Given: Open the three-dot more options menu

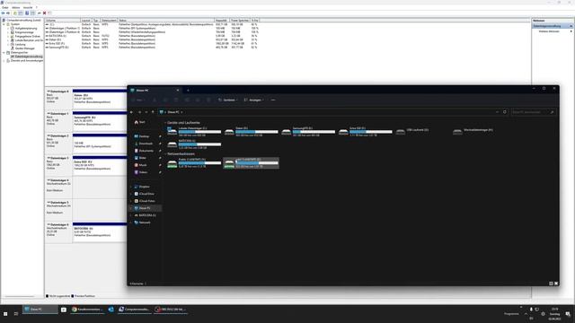Looking at the screenshot, I should pos(273,100).
